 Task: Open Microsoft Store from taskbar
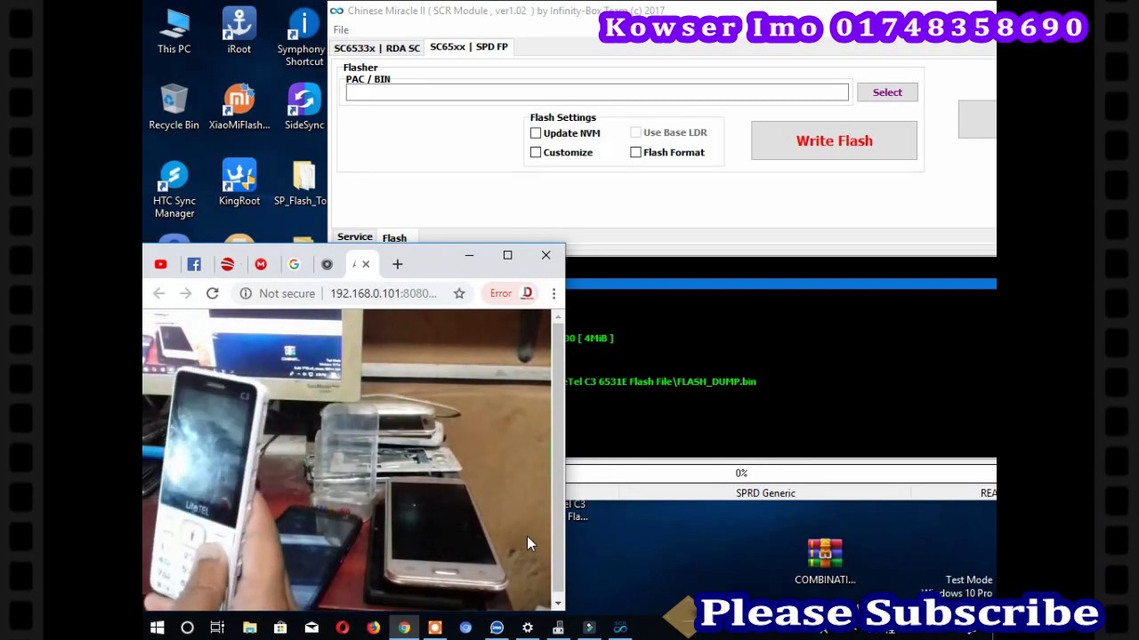click(x=280, y=628)
